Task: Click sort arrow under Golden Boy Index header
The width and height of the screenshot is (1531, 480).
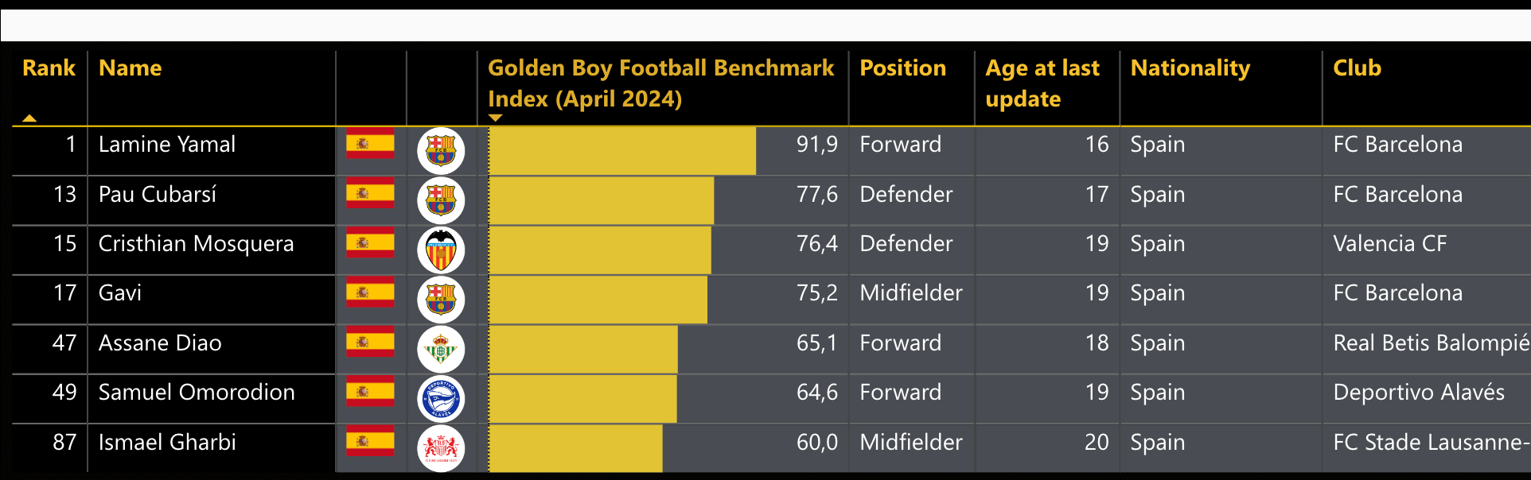Action: pos(495,118)
